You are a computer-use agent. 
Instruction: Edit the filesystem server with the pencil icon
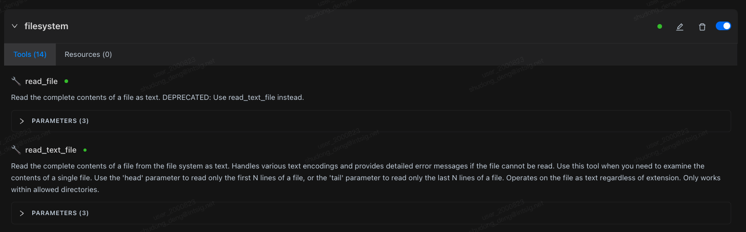(679, 27)
